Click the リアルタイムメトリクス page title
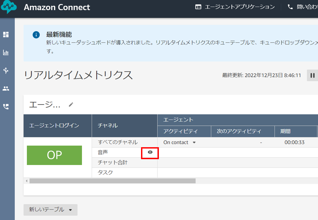 78,75
